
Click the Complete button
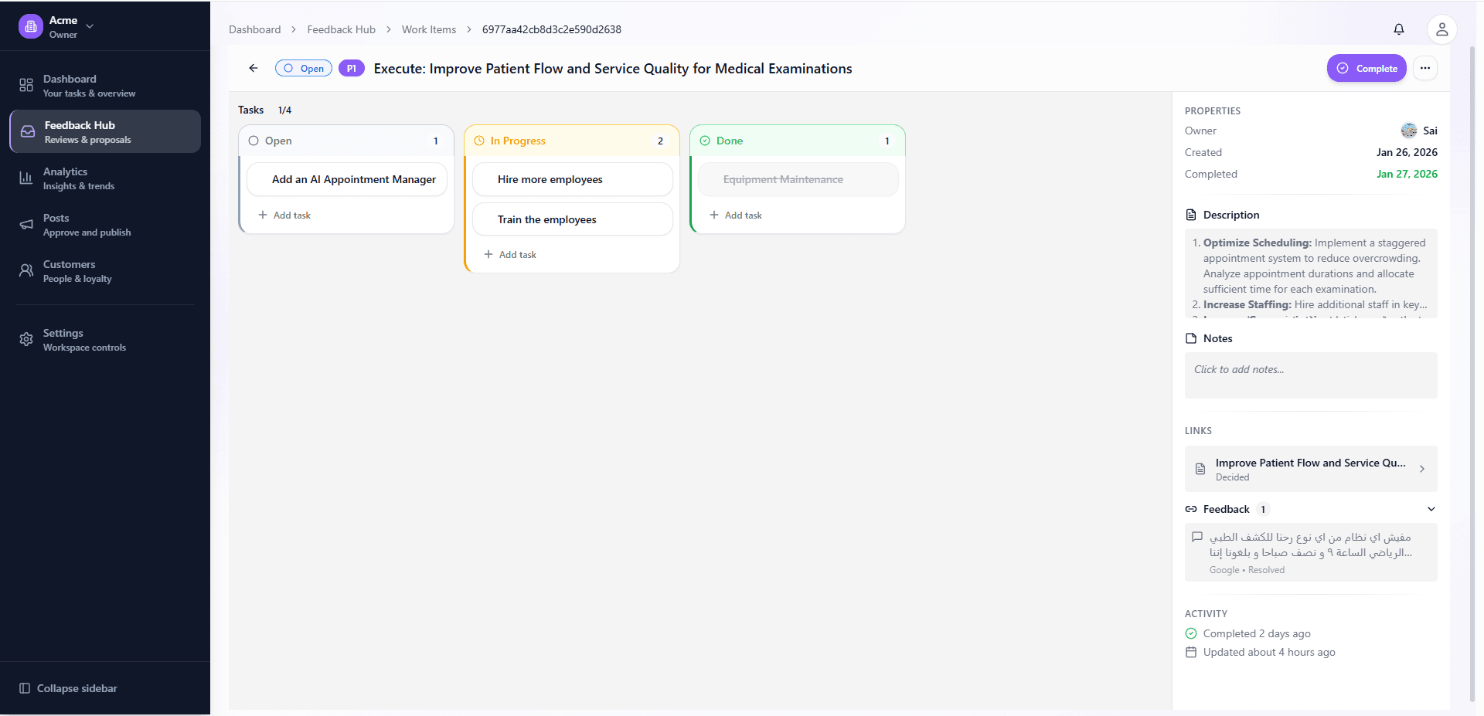1366,68
